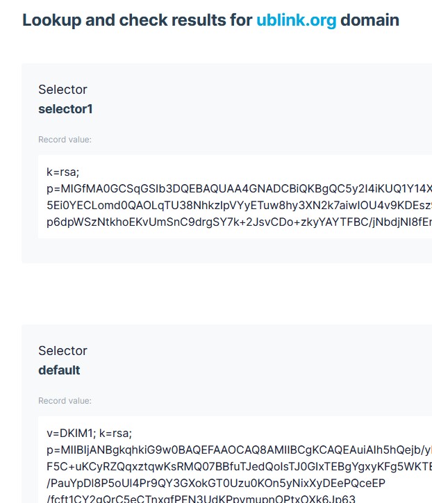Click the word "domain" in the heading
The height and width of the screenshot is (503, 432).
369,20
